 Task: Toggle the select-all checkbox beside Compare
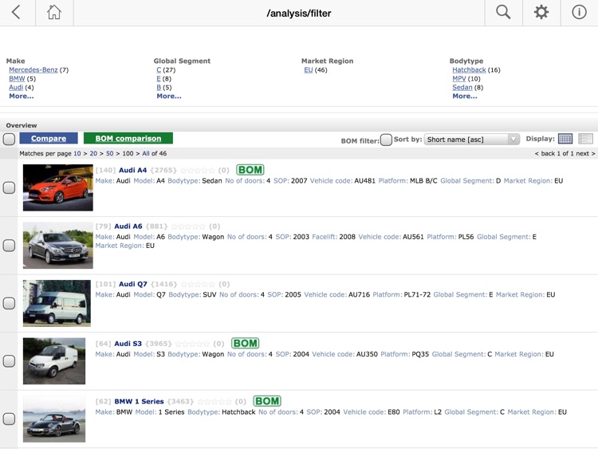9,139
